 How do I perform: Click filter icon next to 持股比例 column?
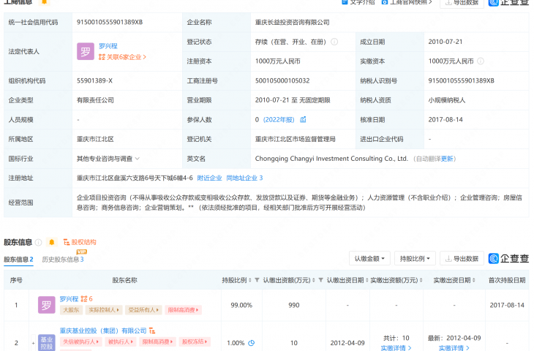point(257,280)
